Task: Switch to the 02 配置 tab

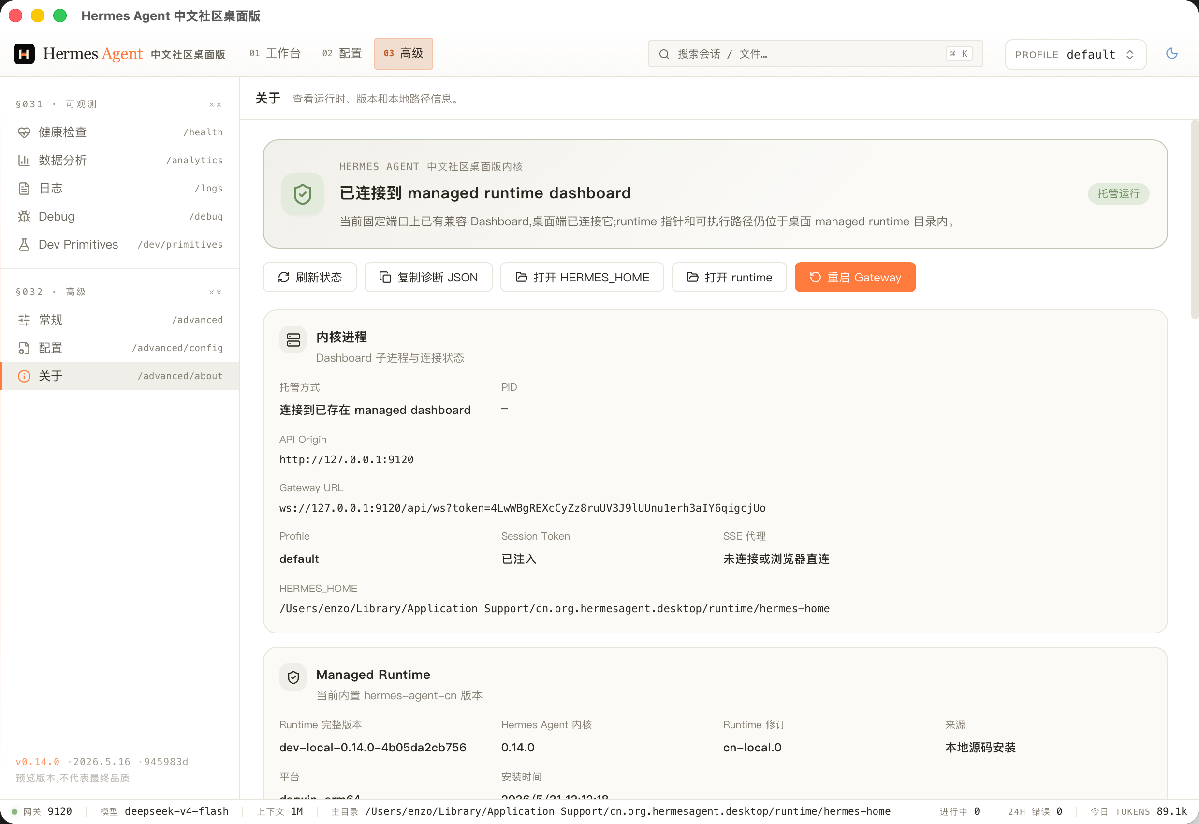Action: (342, 53)
